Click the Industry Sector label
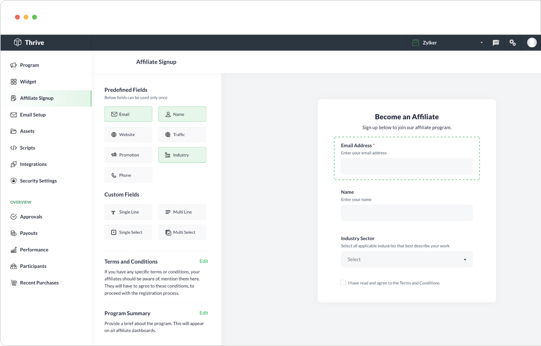The width and height of the screenshot is (541, 346). 358,238
